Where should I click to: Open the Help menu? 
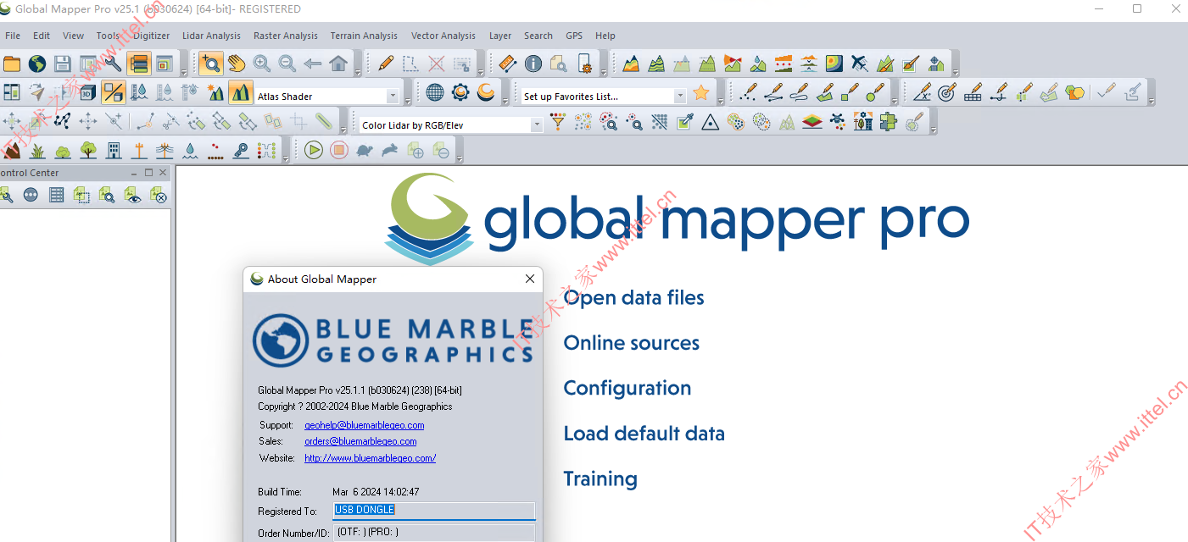605,36
